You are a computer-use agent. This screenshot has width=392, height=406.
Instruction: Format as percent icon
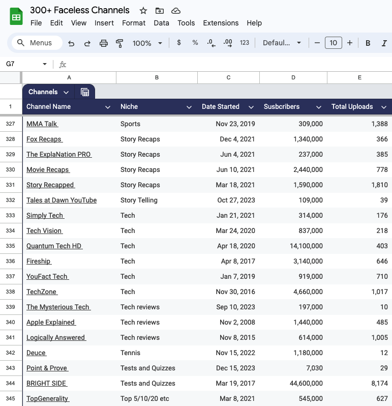195,42
